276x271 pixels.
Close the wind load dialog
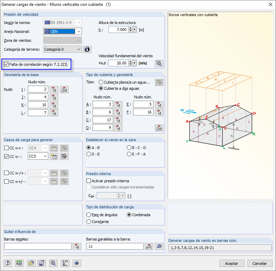click(271, 4)
